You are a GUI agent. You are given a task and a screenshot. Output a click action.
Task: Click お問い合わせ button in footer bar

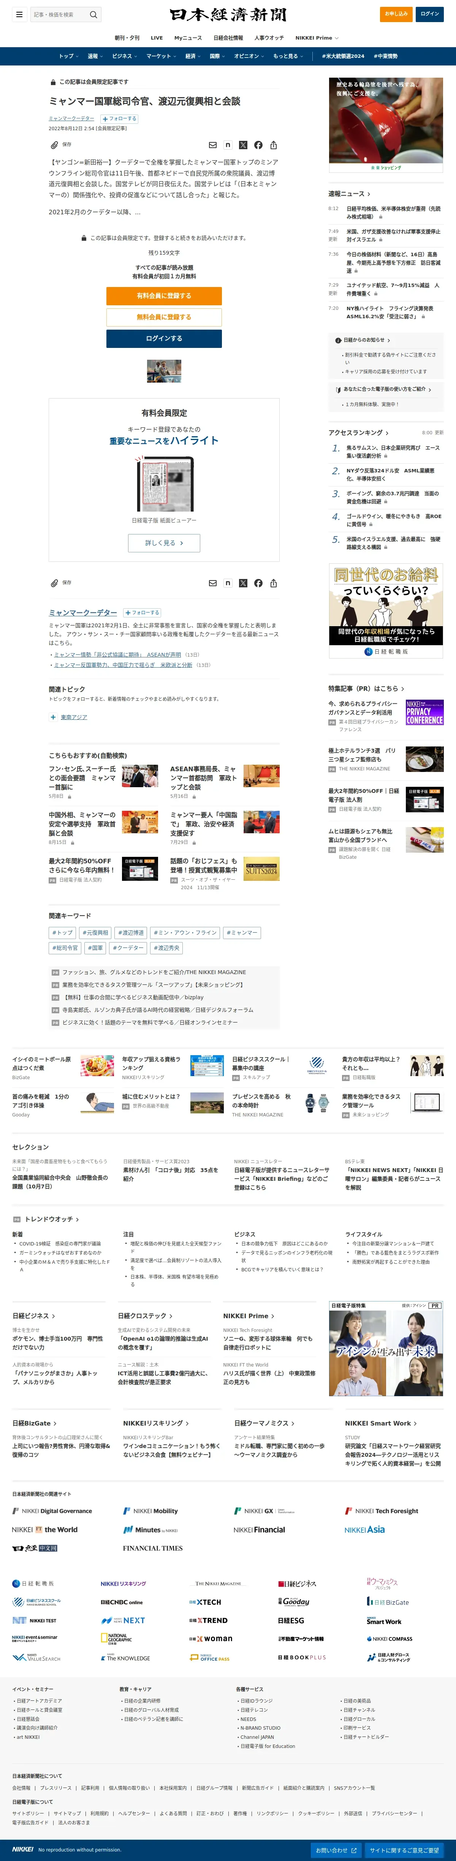click(x=336, y=1850)
